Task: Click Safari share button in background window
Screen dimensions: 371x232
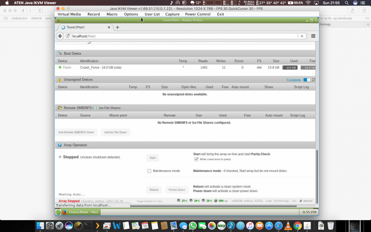Action: pyautogui.click(x=352, y=10)
